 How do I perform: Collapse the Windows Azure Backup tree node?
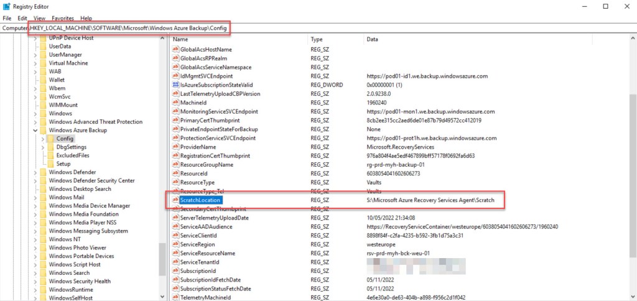(35, 131)
